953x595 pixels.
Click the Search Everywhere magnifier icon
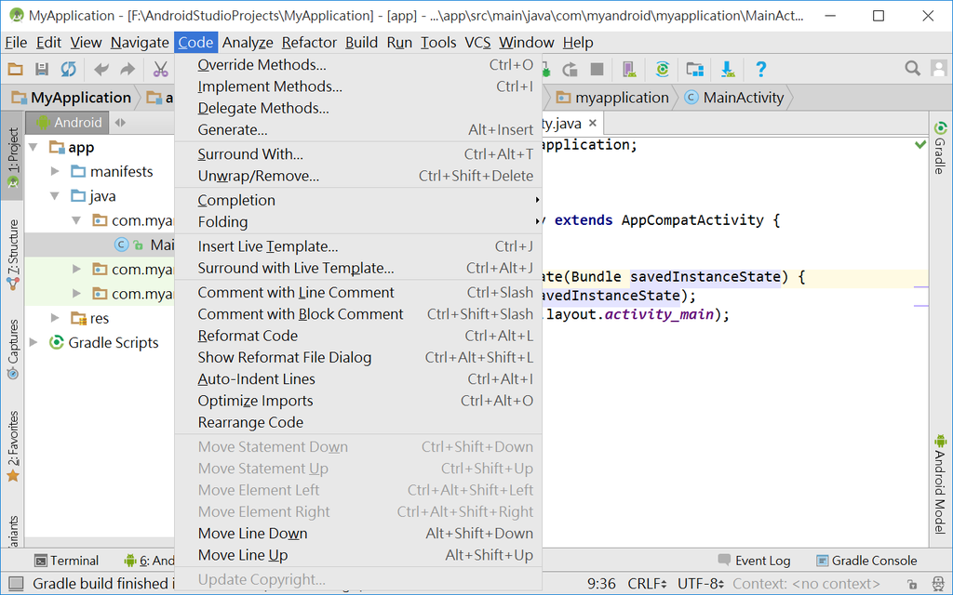(912, 68)
